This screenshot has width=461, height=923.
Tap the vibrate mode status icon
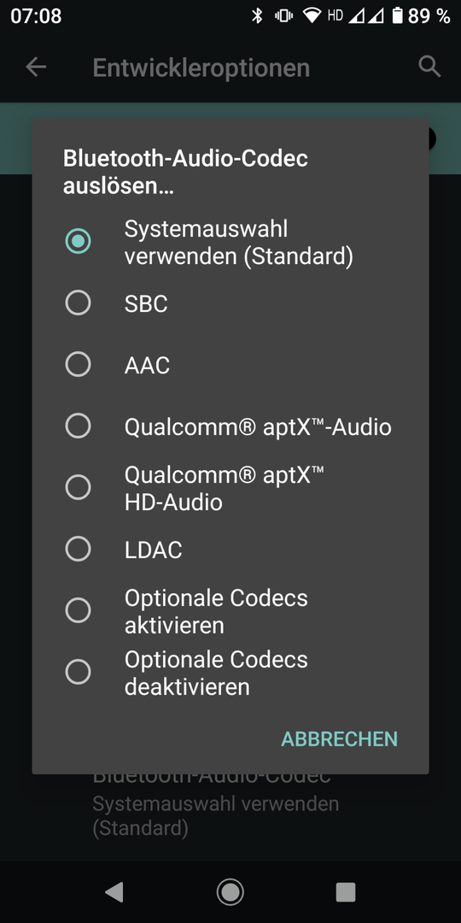click(284, 16)
